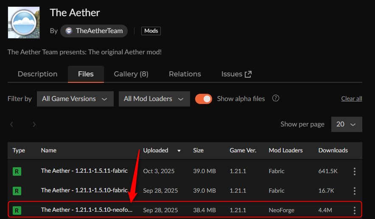Open the Gallery (8) tab
The image size is (375, 219).
pos(131,74)
